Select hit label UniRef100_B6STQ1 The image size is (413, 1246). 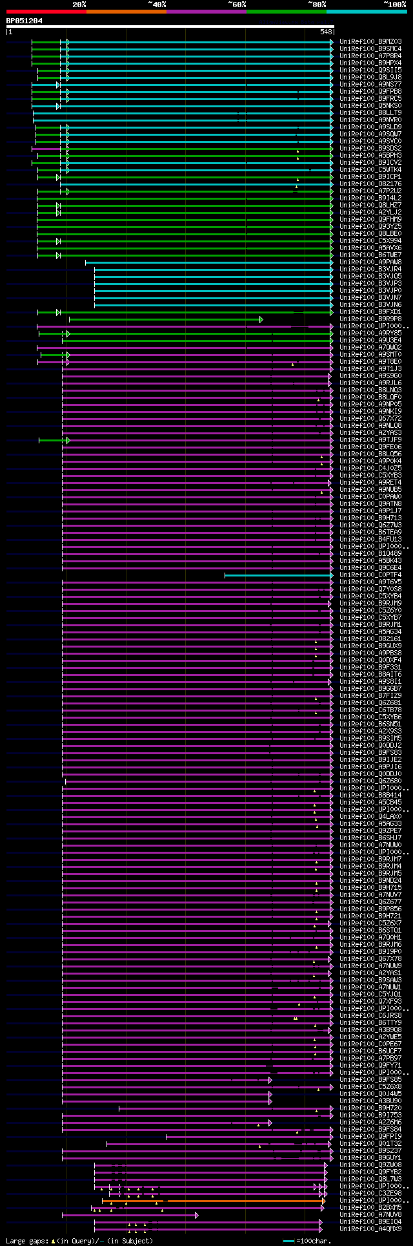(x=370, y=930)
